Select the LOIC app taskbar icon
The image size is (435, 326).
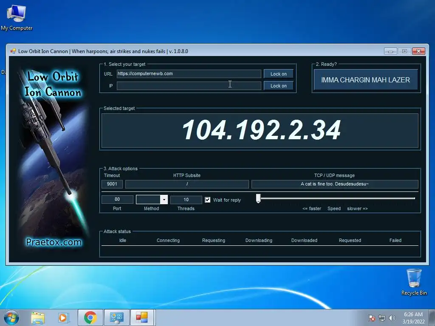(x=142, y=318)
